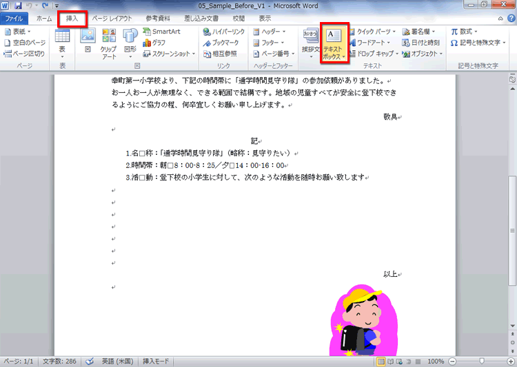
Task: Click the テキスト ボックス button
Action: pyautogui.click(x=334, y=44)
